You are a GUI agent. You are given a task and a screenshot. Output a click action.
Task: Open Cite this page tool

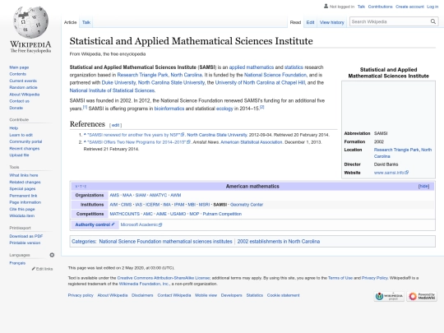[22, 209]
